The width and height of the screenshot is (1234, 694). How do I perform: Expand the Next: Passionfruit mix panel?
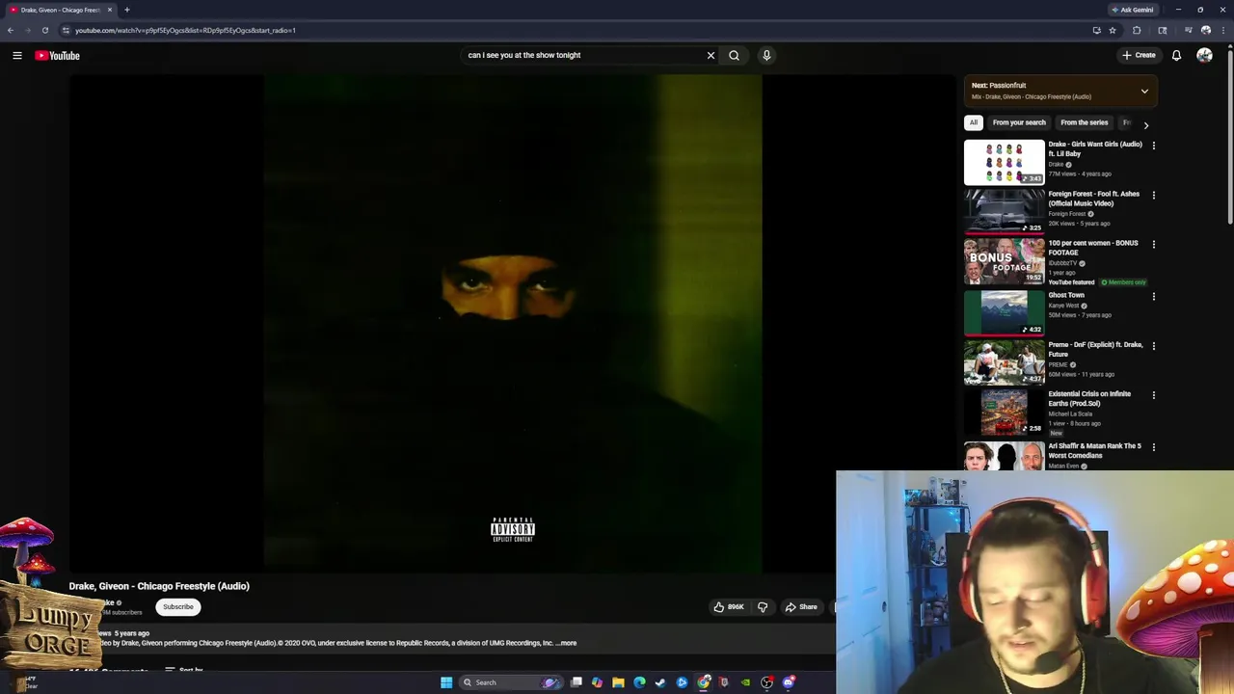(x=1144, y=92)
